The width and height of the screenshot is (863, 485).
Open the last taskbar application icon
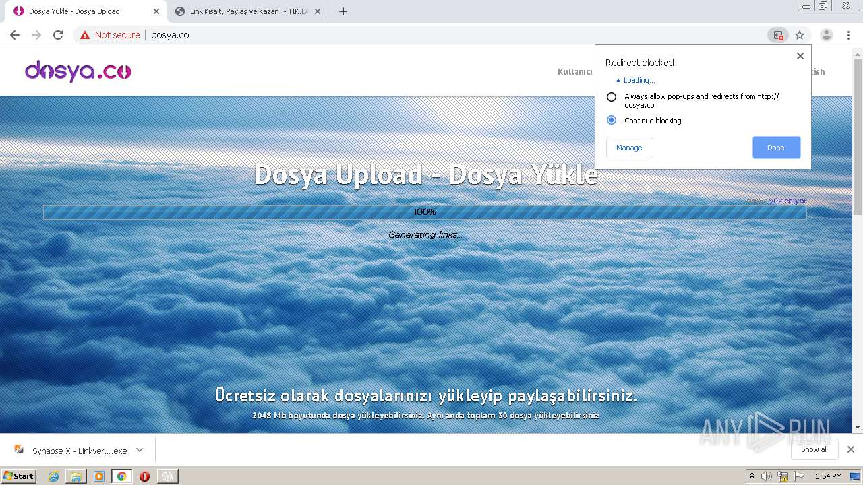point(167,476)
